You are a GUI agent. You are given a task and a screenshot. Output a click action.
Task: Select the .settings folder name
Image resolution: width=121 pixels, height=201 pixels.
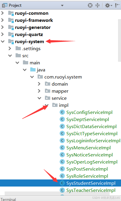(31, 49)
